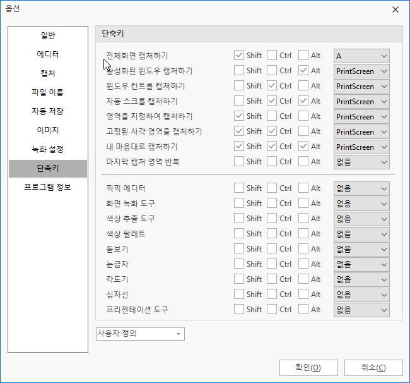Open 녹화 설정 tab

48,149
